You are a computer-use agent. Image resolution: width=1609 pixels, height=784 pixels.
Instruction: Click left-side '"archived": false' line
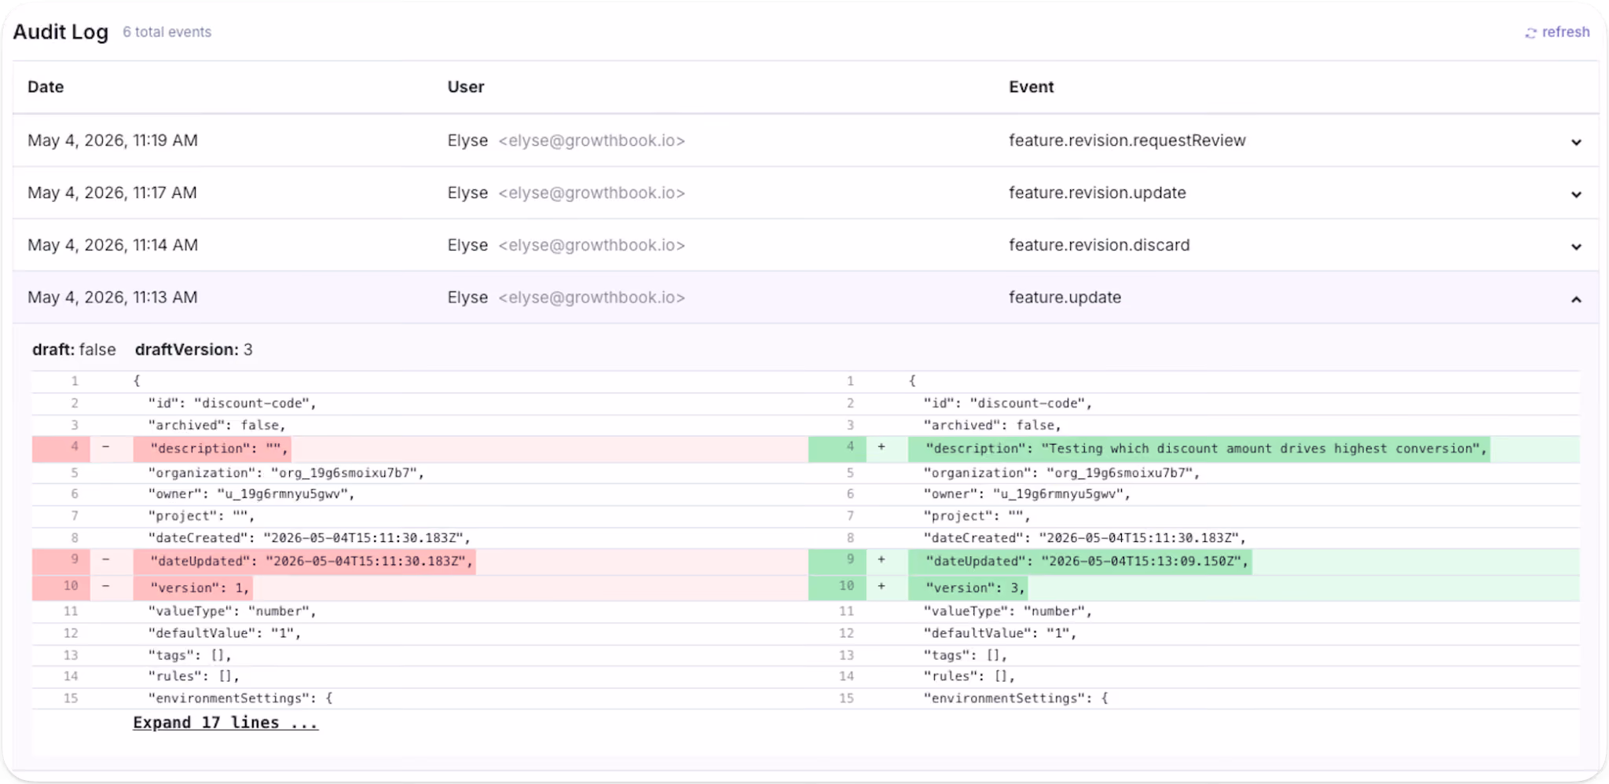217,425
